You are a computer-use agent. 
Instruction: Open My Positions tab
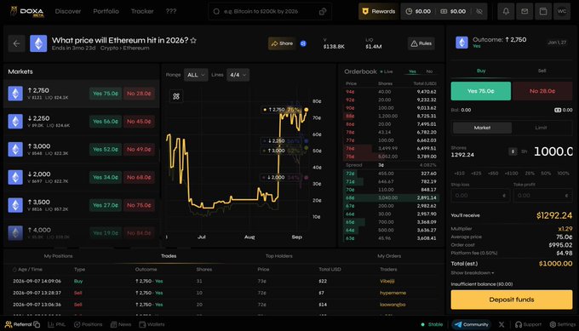(59, 256)
